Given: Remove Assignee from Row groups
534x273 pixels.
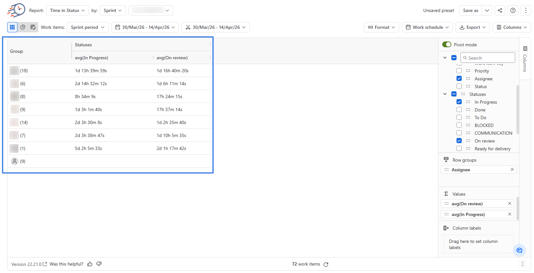Looking at the screenshot, I should 512,169.
